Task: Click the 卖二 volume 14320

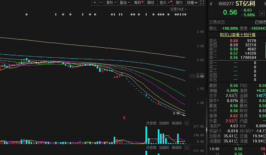Action: (250, 54)
